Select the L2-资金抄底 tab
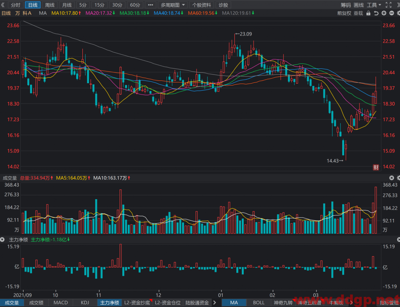The width and height of the screenshot is (400, 307). 137,303
